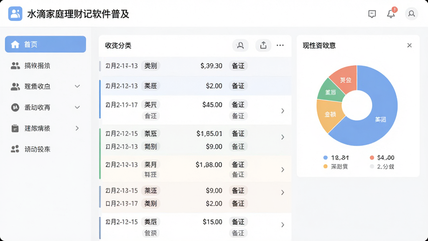Click the salmon legend dot beside $4,00

tap(372, 158)
